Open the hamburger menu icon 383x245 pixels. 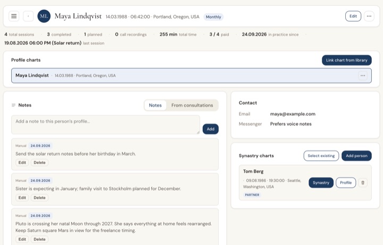14,16
